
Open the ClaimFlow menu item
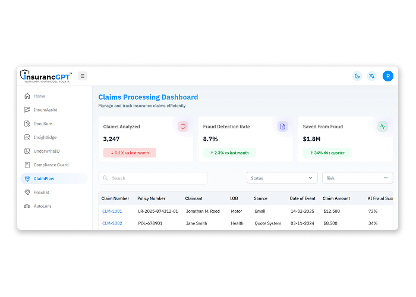44,178
